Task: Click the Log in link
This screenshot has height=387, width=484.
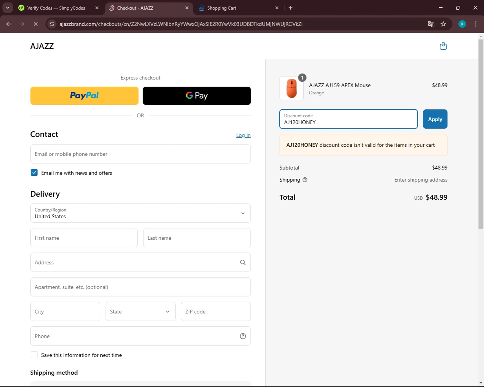Action: (x=243, y=135)
